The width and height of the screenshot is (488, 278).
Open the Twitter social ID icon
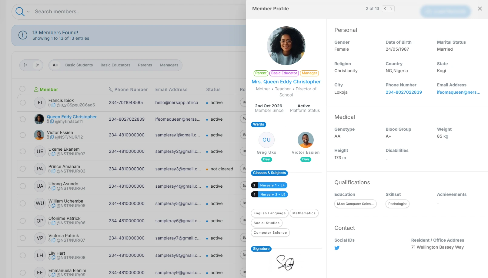click(337, 248)
